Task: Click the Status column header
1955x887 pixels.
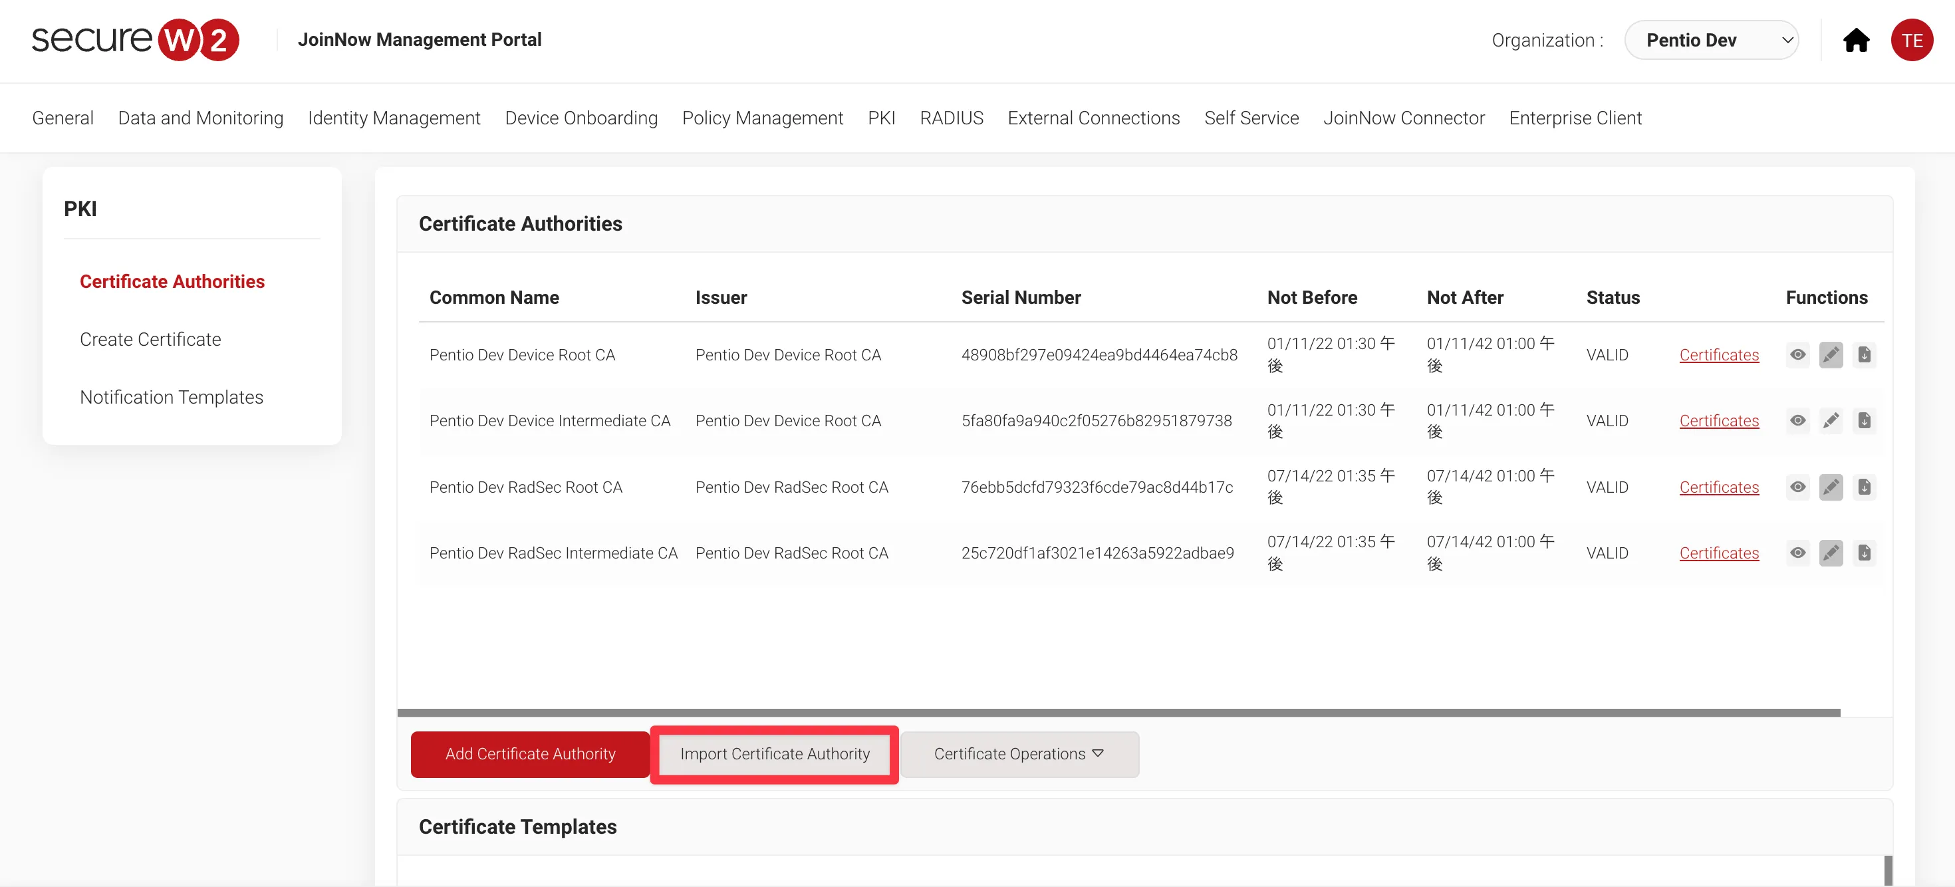Action: point(1613,297)
